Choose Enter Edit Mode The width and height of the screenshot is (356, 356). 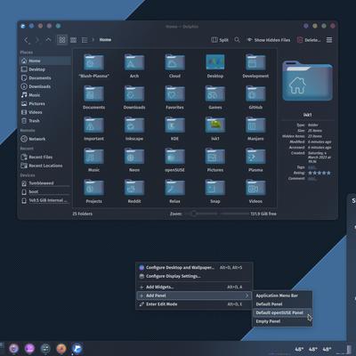coord(194,304)
